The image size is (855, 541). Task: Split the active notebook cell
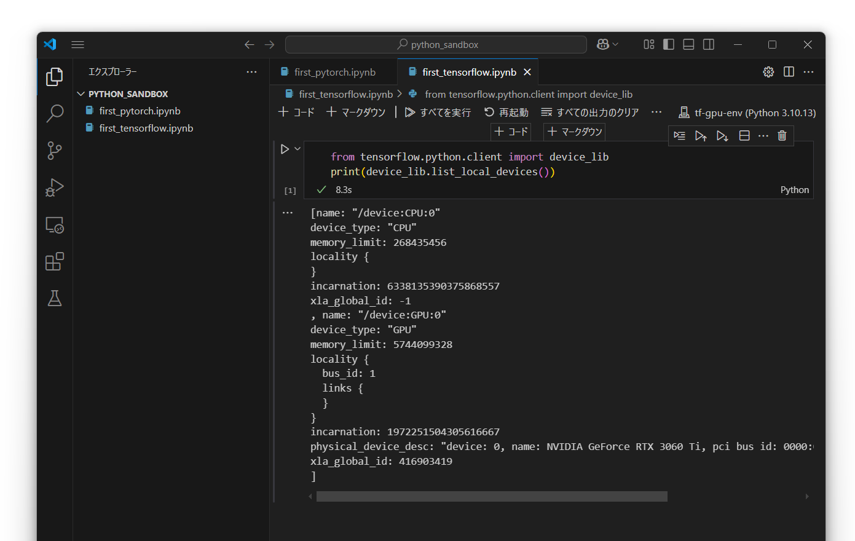(744, 135)
